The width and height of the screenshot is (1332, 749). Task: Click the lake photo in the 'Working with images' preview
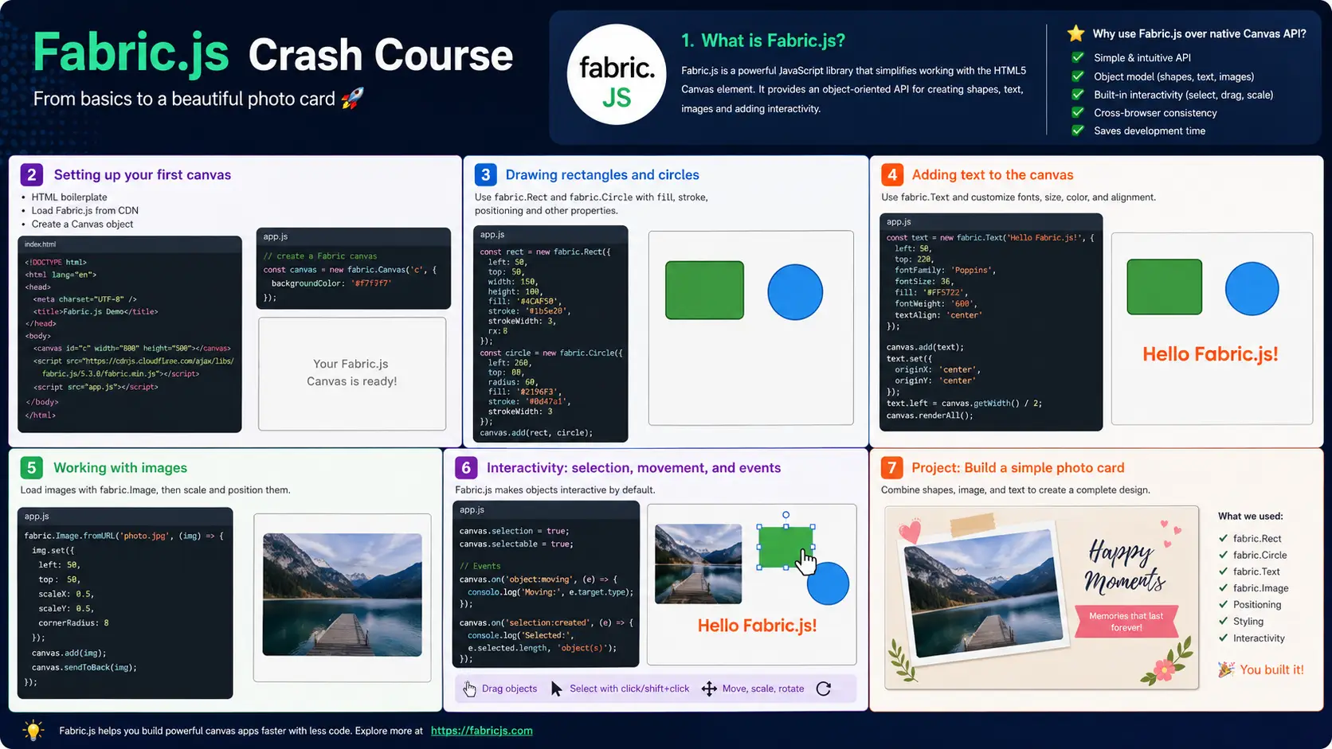click(343, 595)
